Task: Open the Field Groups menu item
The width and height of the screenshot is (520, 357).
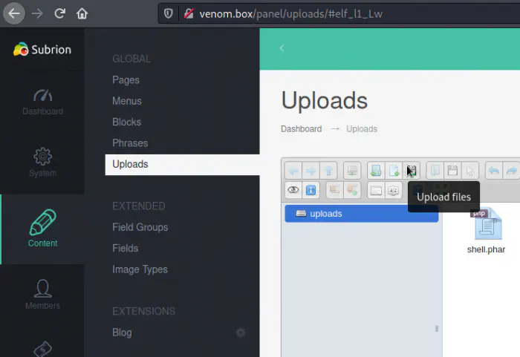Action: pyautogui.click(x=140, y=227)
